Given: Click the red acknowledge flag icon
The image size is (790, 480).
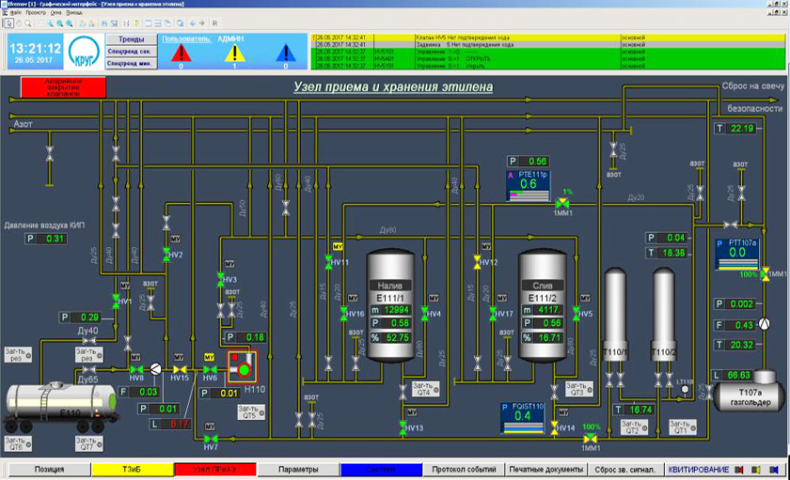Looking at the screenshot, I should point(739,470).
